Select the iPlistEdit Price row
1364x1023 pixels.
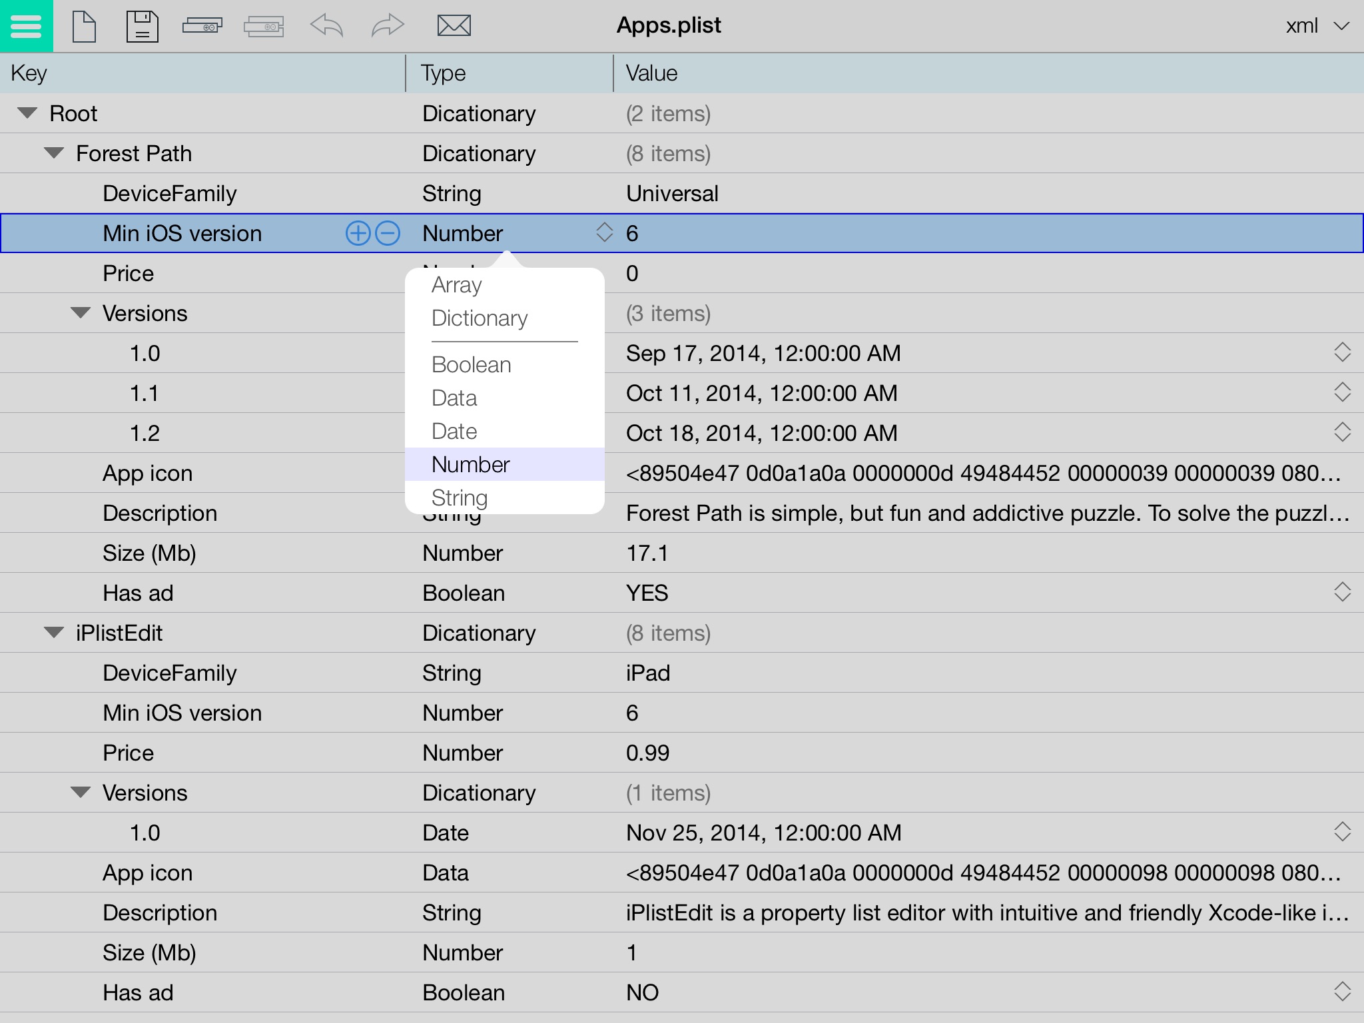[128, 753]
